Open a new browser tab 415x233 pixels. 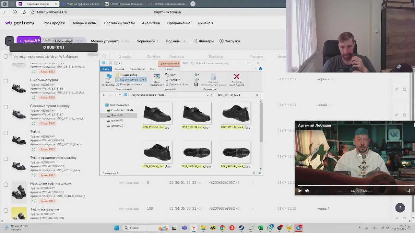[x=193, y=4]
